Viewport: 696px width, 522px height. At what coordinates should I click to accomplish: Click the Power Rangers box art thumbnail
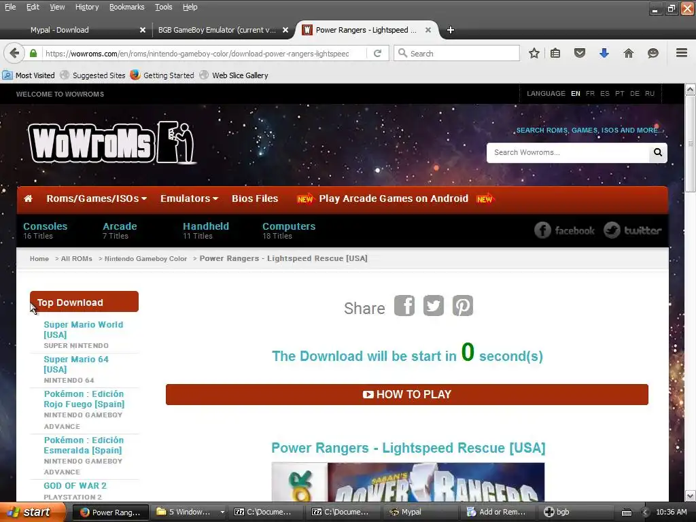(408, 482)
